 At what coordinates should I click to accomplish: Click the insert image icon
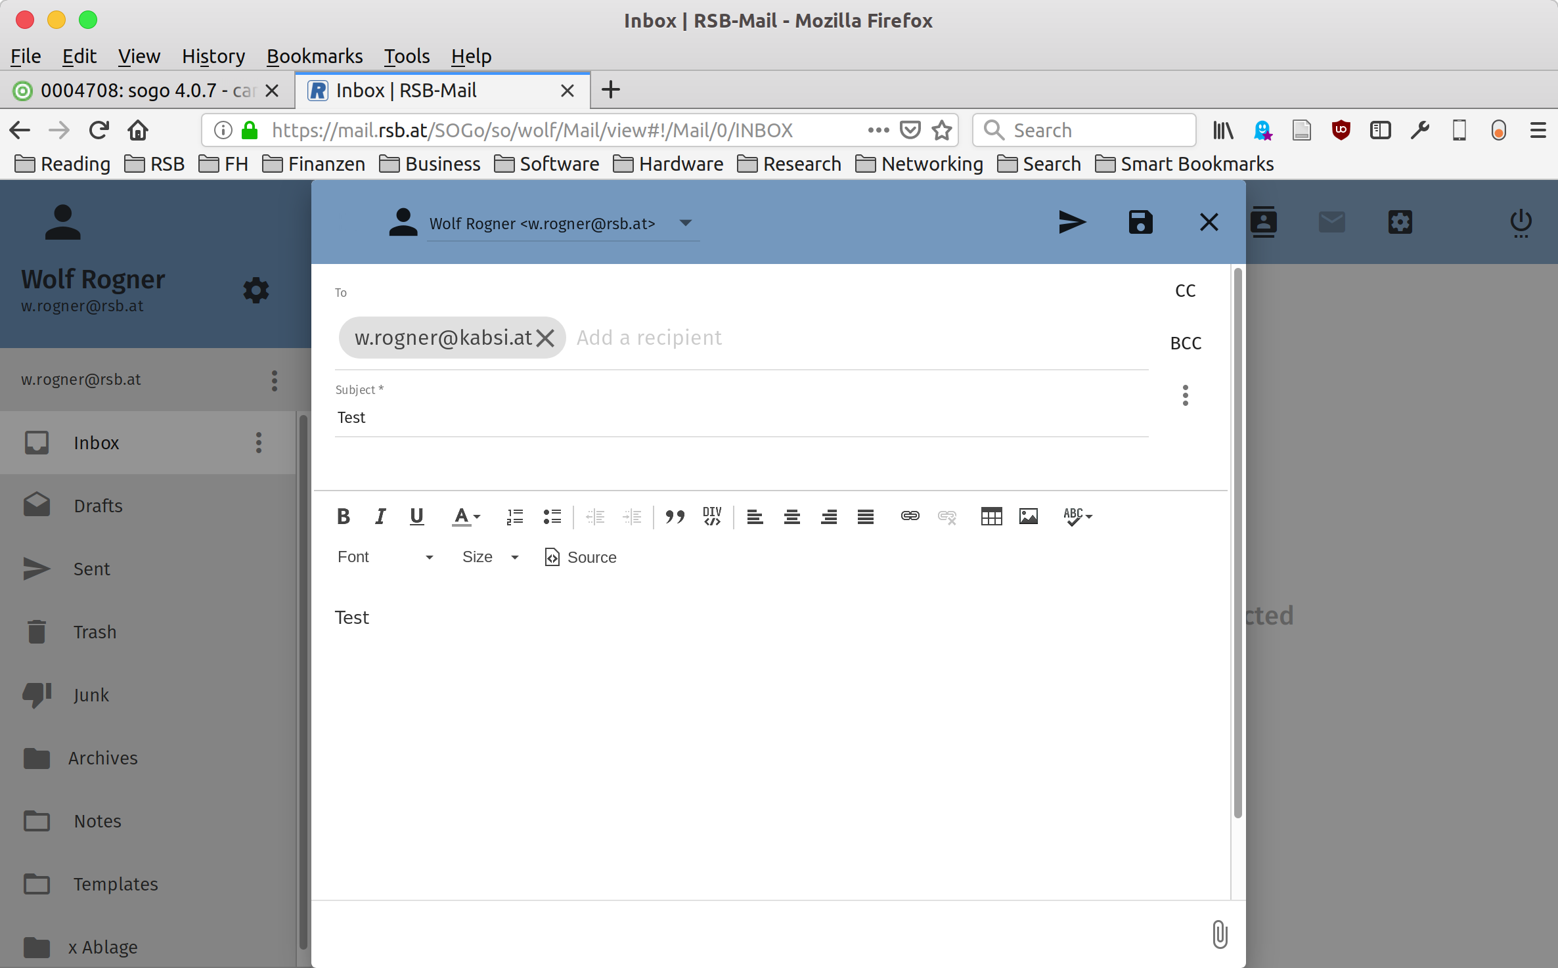pos(1028,517)
